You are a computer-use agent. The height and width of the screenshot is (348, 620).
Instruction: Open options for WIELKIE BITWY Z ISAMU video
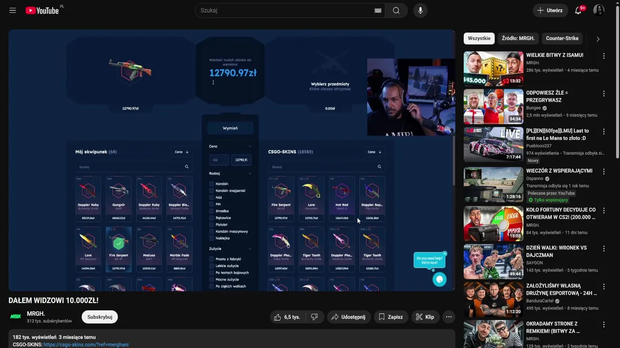[x=604, y=56]
